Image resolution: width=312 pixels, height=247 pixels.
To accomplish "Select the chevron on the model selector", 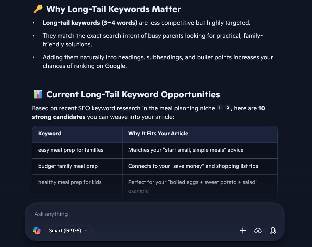I will (86, 231).
